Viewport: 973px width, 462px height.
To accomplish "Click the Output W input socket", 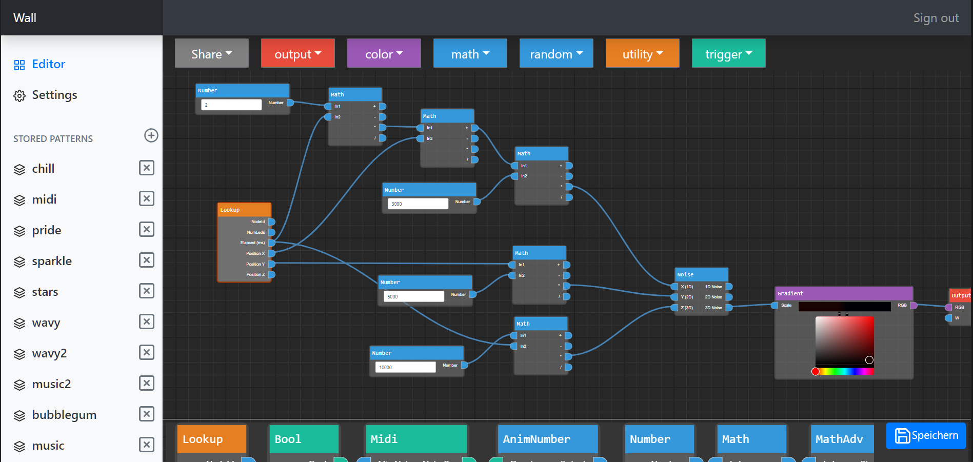I will [948, 318].
